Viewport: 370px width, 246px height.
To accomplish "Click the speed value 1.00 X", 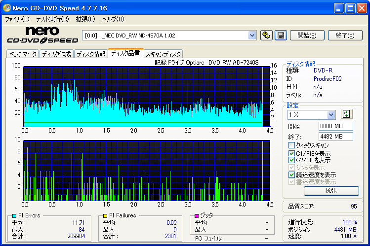I will tap(349, 236).
